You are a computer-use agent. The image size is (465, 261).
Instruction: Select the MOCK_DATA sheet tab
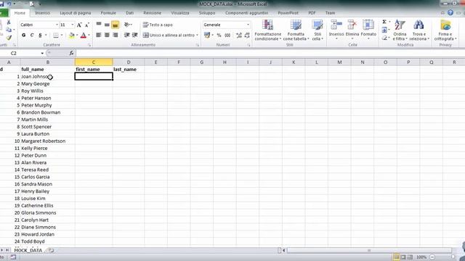[28, 250]
